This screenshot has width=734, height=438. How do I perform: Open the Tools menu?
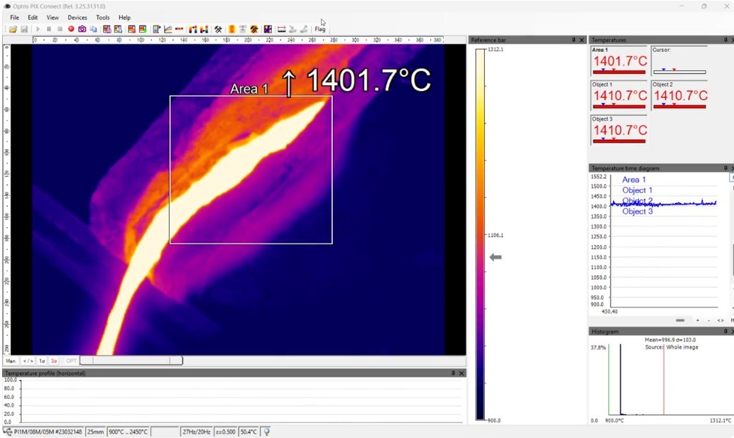(x=102, y=17)
